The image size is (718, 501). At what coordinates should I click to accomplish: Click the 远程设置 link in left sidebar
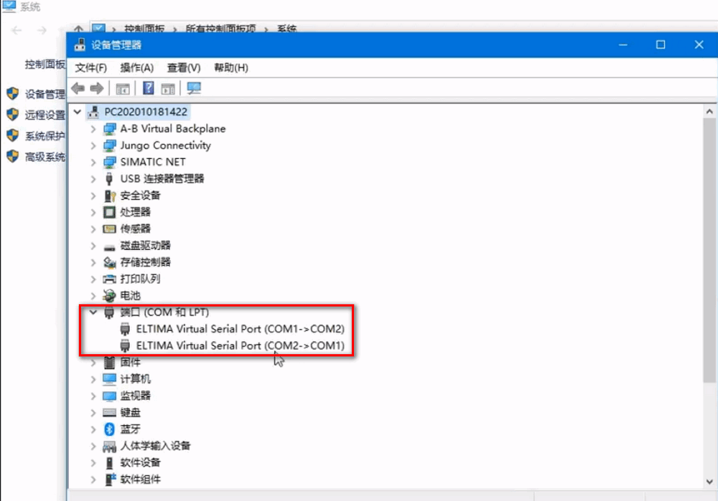point(45,115)
